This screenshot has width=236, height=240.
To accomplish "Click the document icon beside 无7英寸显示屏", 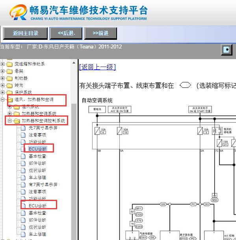I will point(23,128).
